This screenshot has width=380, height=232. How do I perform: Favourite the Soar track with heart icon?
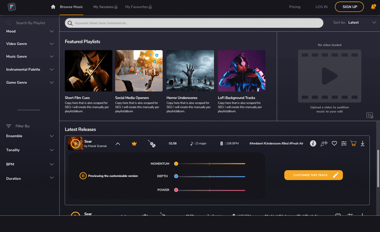334,143
